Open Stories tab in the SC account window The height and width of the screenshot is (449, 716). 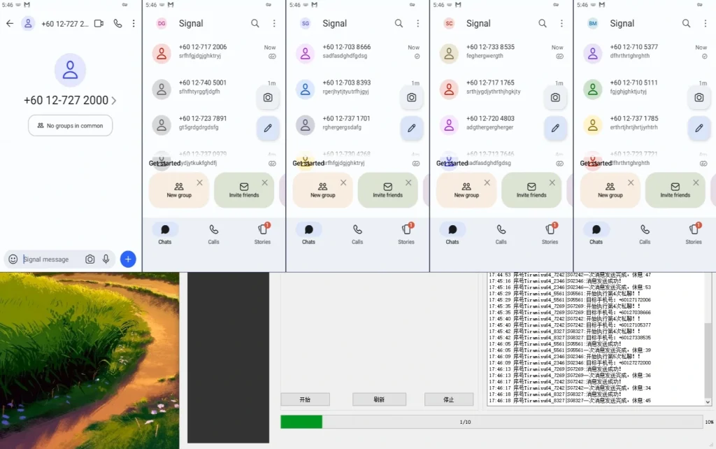pos(550,234)
